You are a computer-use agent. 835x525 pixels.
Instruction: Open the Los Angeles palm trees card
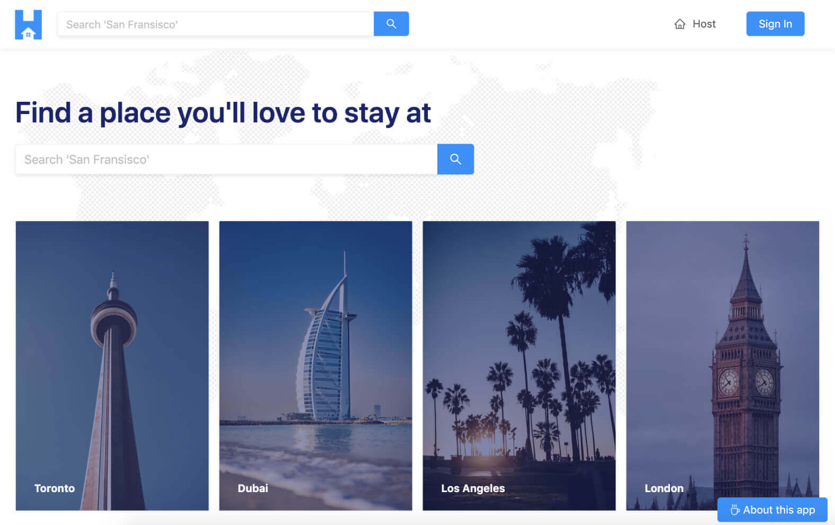[519, 366]
